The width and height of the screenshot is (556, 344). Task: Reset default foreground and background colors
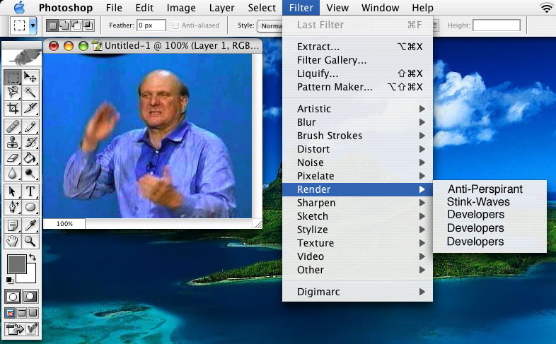(x=10, y=280)
